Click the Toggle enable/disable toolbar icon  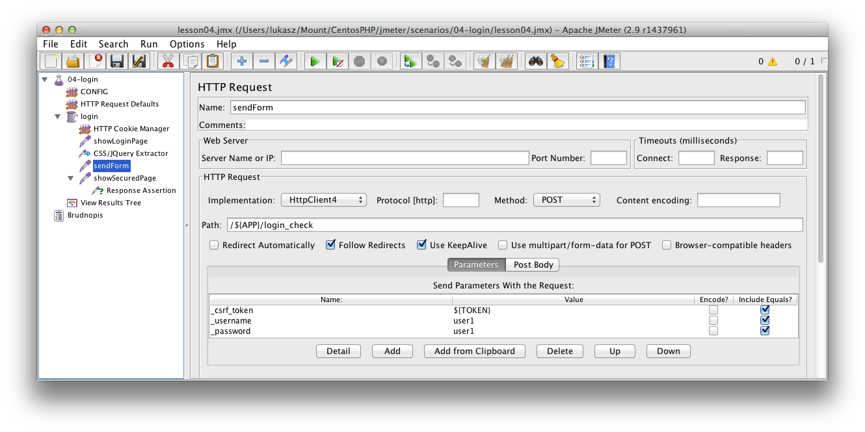(286, 61)
